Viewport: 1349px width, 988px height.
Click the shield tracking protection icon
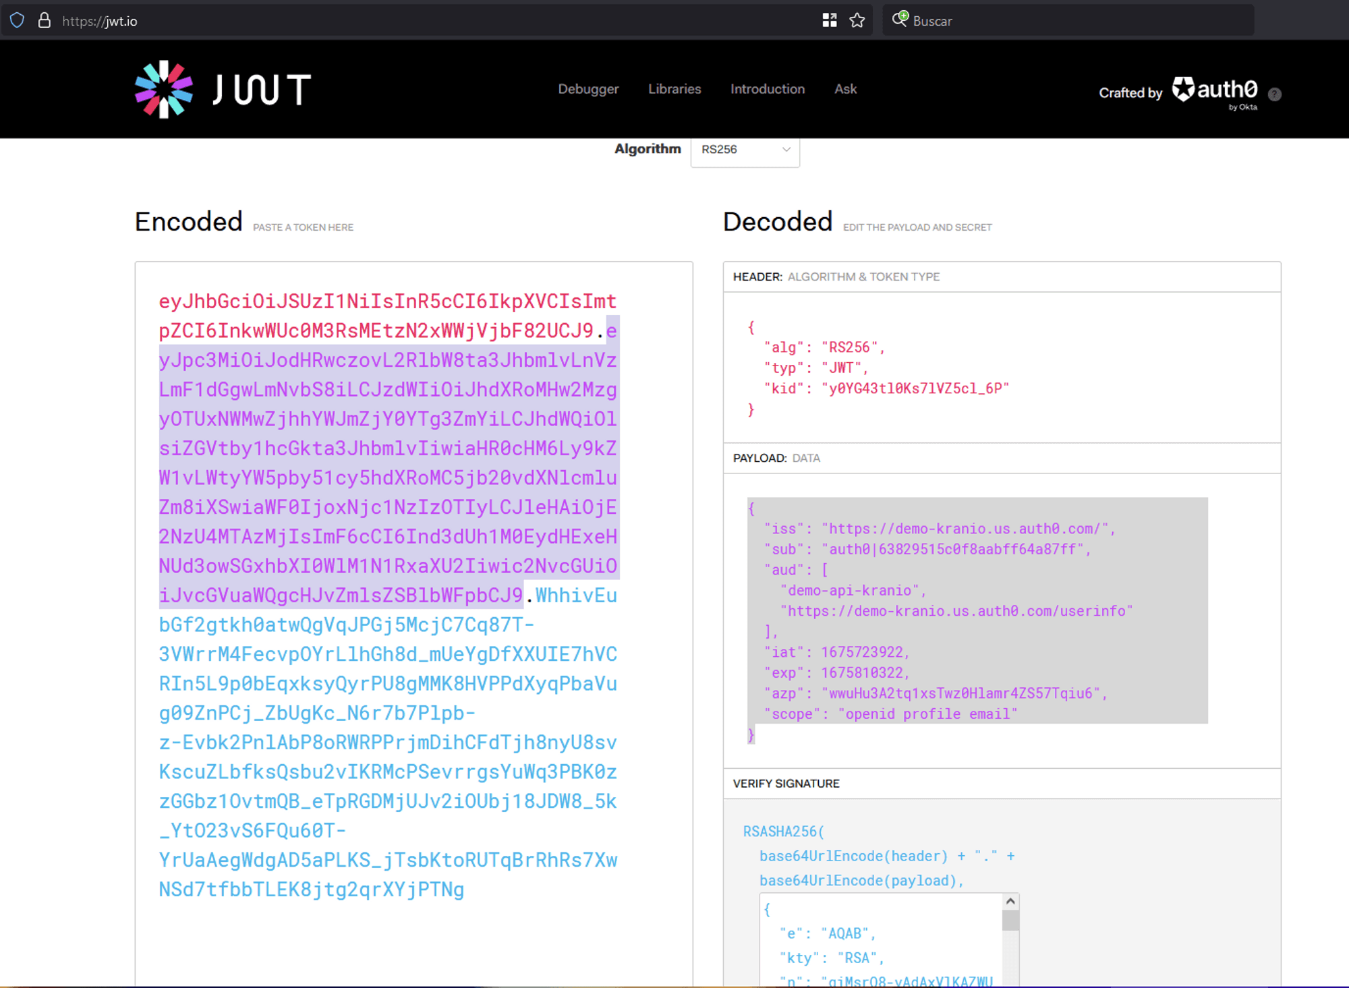[x=18, y=21]
